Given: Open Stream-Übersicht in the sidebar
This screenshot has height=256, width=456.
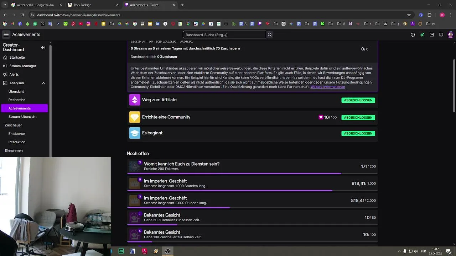Looking at the screenshot, I should (22, 117).
